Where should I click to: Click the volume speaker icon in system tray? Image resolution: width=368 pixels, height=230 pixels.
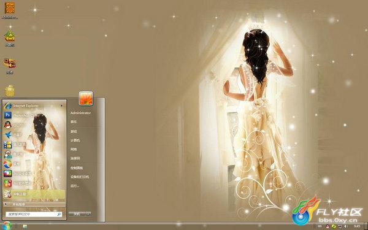[346, 226]
